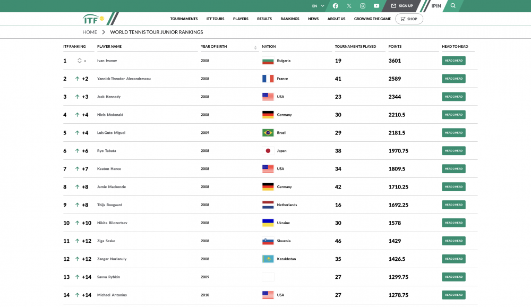531x307 pixels.
Task: Click the search magnifier icon
Action: coord(453,6)
